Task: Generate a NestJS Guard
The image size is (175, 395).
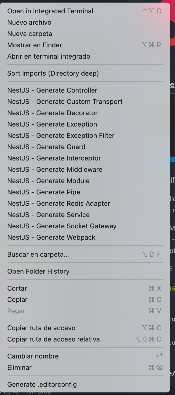Action: (x=46, y=147)
